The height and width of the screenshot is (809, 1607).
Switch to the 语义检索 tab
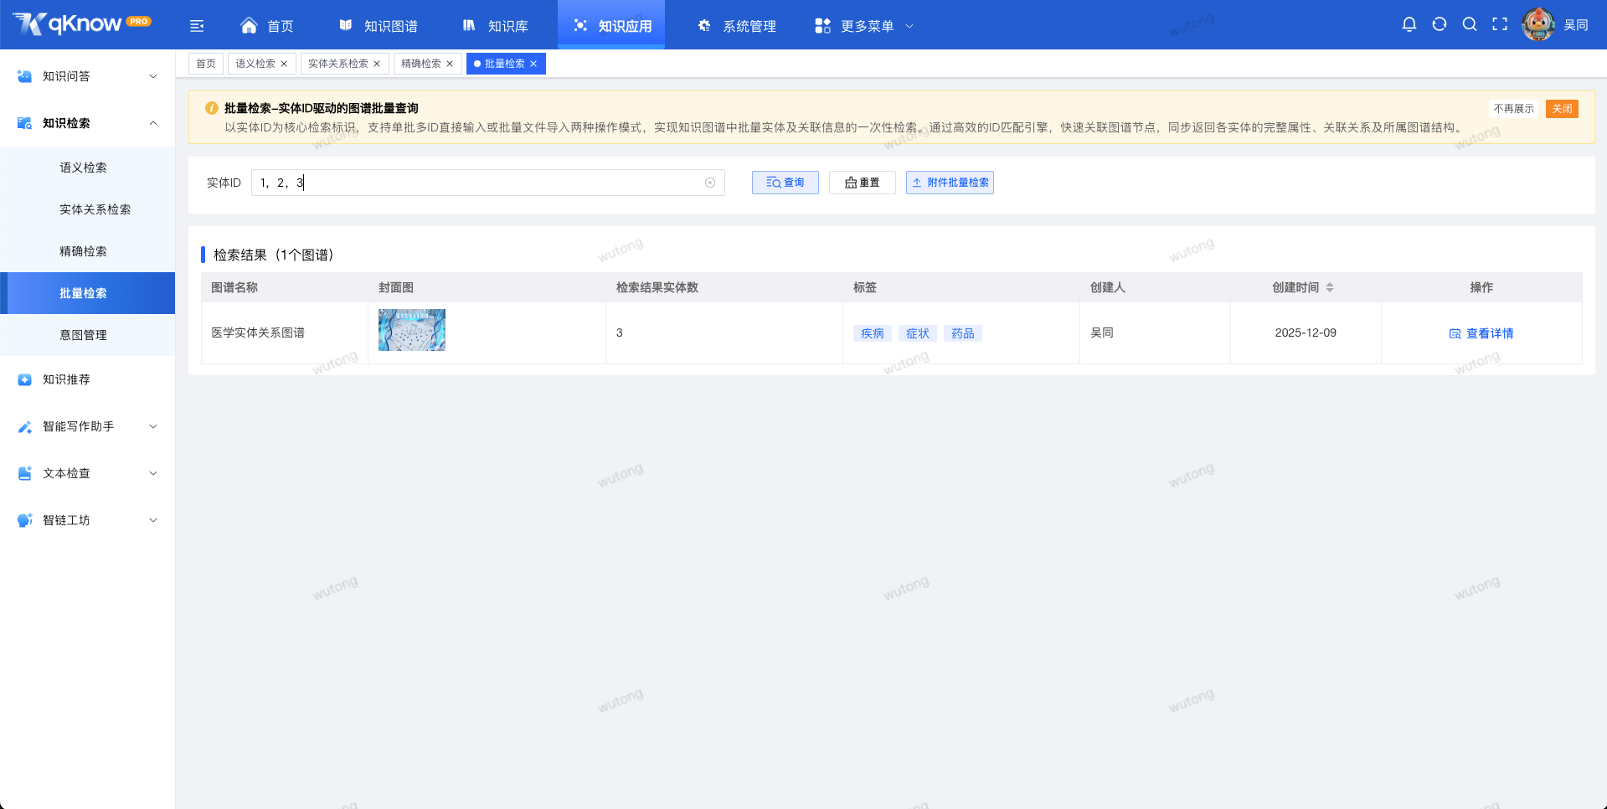pos(255,63)
